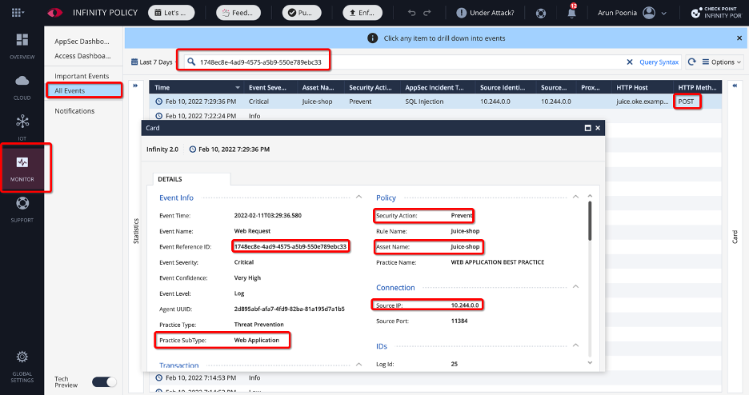Collapse the Connection section
This screenshot has height=395, width=749.
pyautogui.click(x=575, y=287)
